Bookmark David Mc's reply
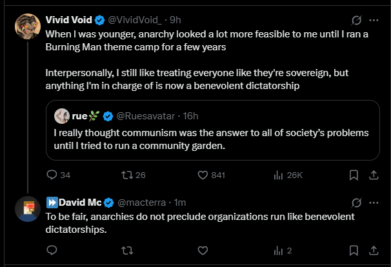Image resolution: width=391 pixels, height=267 pixels. tap(354, 250)
